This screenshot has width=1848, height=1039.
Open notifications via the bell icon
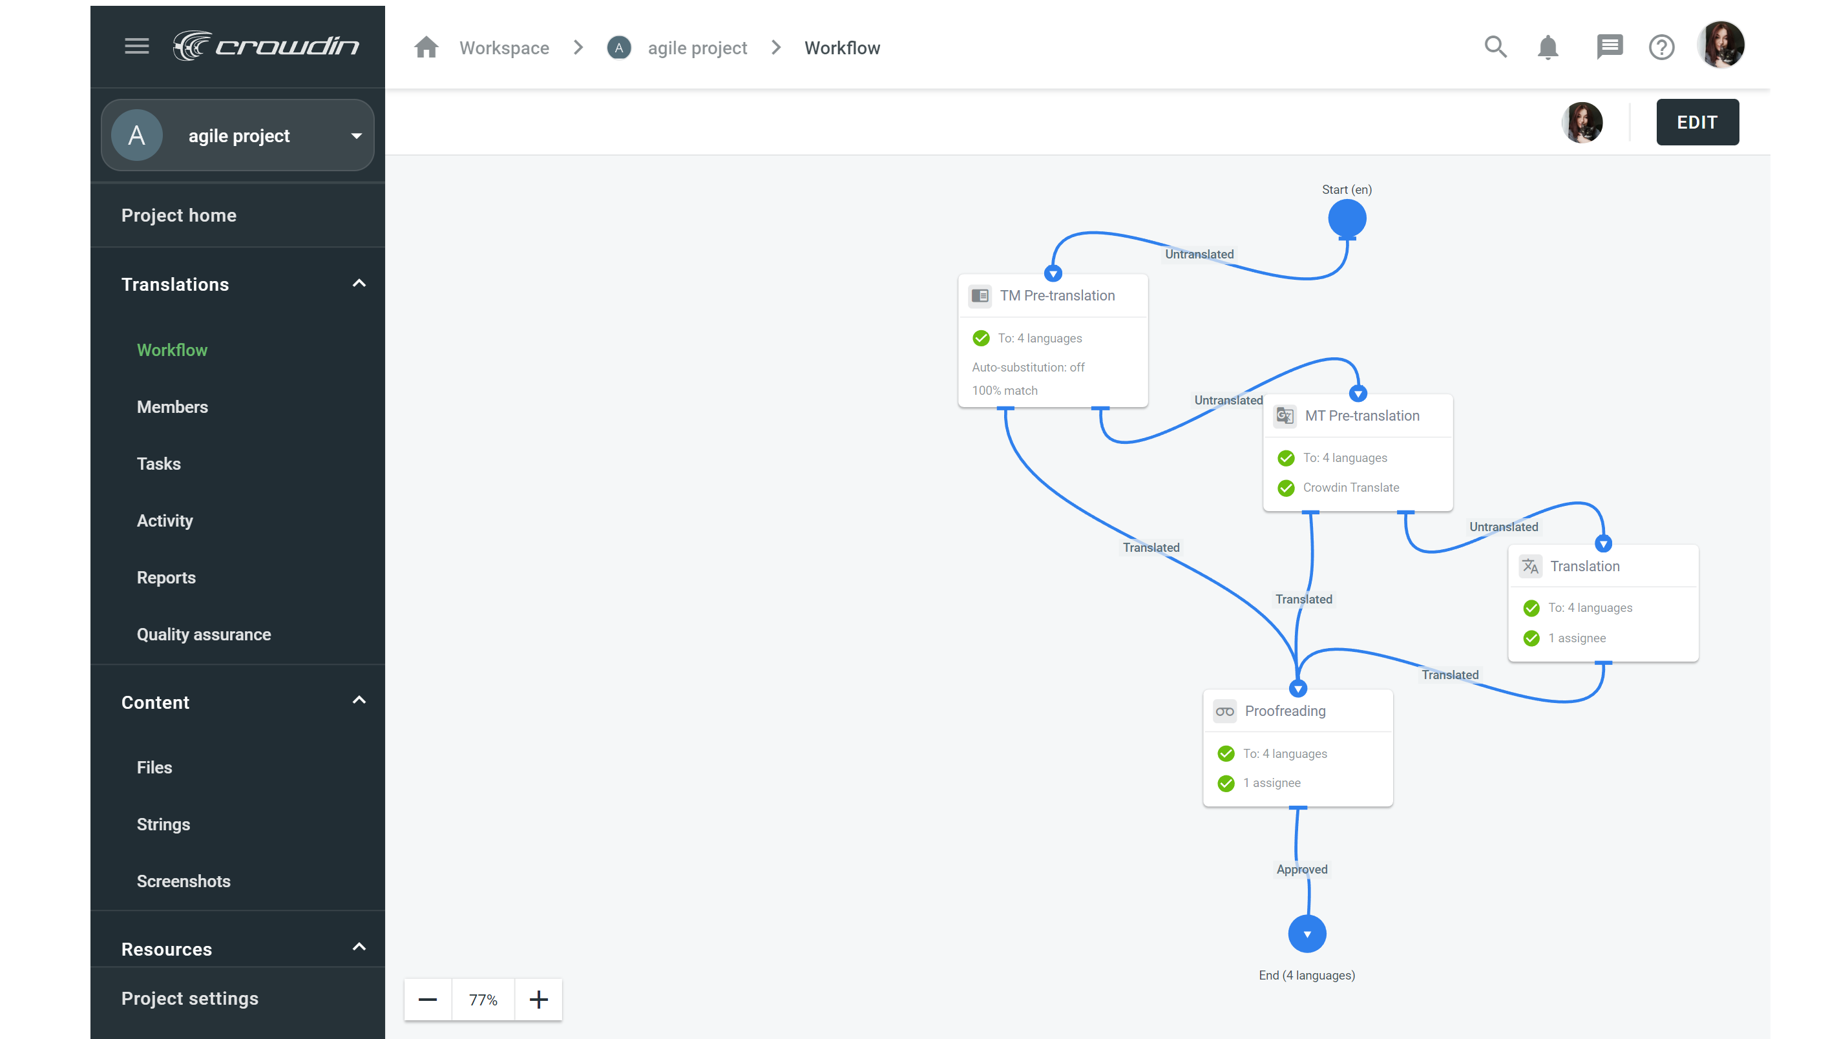pyautogui.click(x=1548, y=47)
